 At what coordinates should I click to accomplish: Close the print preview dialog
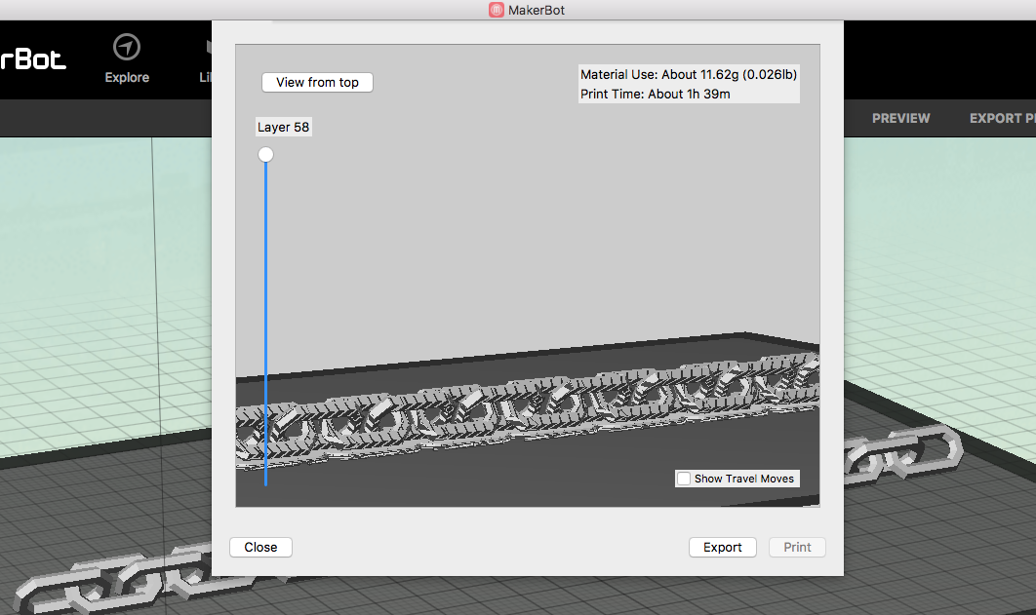tap(261, 547)
